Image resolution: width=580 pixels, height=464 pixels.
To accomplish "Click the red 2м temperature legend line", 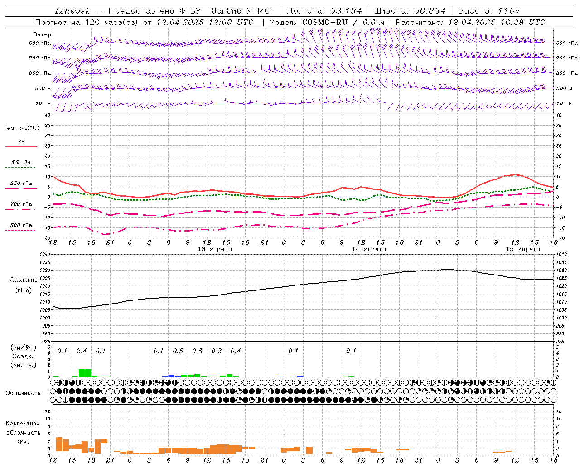I will click(21, 146).
